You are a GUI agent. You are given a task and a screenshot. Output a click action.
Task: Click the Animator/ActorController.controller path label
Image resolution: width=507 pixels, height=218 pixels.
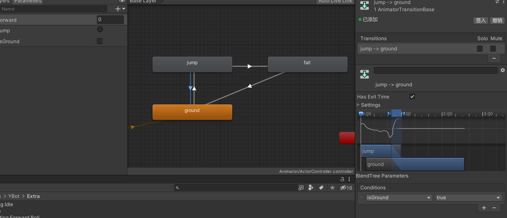coord(316,171)
